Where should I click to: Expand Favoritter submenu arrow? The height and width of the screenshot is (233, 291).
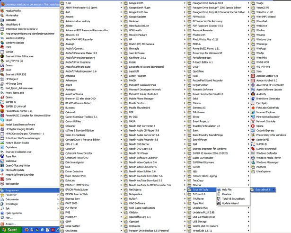58,195
